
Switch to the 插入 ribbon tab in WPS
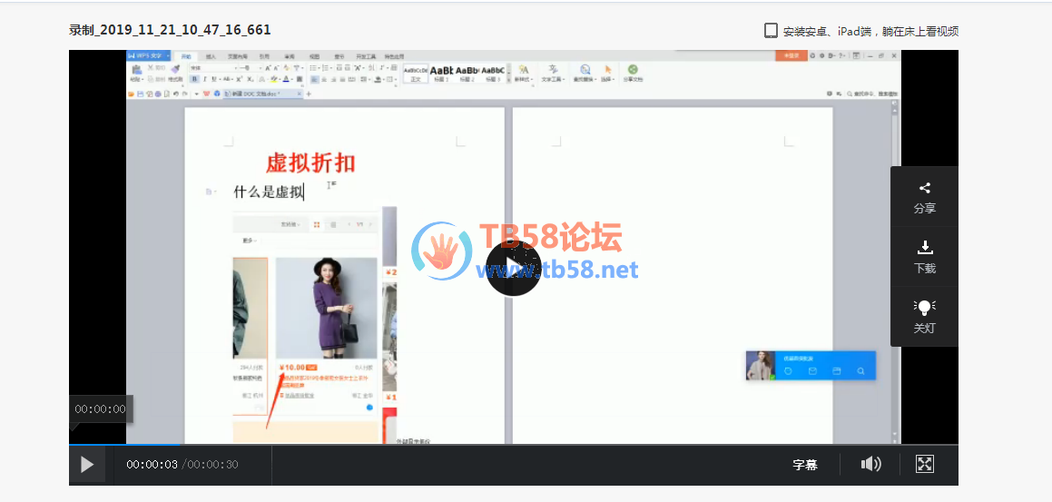(x=211, y=56)
